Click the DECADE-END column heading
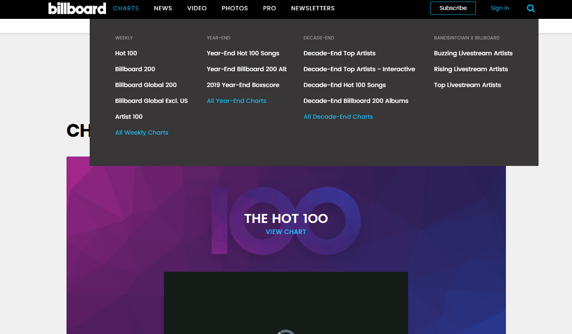 click(x=319, y=38)
